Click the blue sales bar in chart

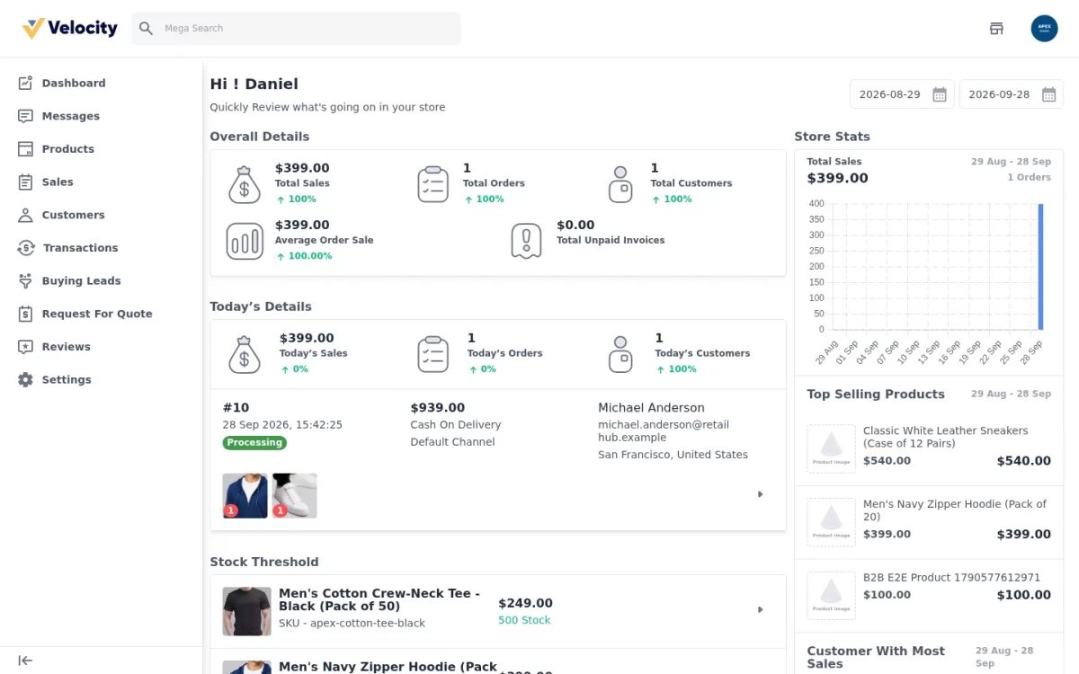(x=1040, y=267)
